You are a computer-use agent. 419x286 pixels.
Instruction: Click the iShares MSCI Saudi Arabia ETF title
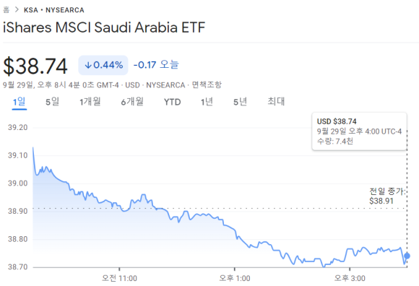pyautogui.click(x=104, y=27)
